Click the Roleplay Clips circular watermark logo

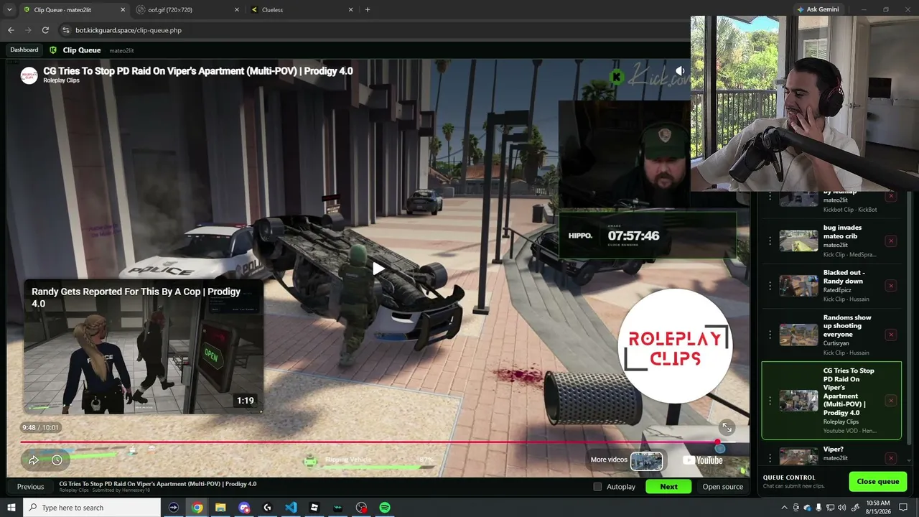point(675,346)
